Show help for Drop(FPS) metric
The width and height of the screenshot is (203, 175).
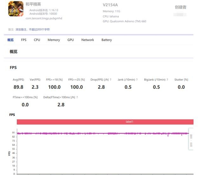(x=111, y=80)
